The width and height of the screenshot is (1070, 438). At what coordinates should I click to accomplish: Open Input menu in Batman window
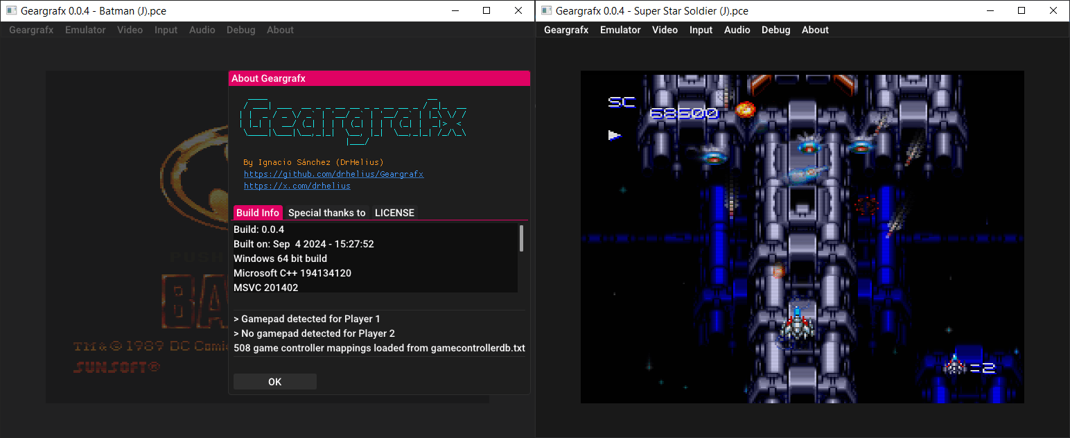pos(166,30)
